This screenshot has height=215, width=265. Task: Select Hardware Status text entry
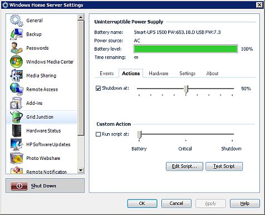(x=43, y=131)
